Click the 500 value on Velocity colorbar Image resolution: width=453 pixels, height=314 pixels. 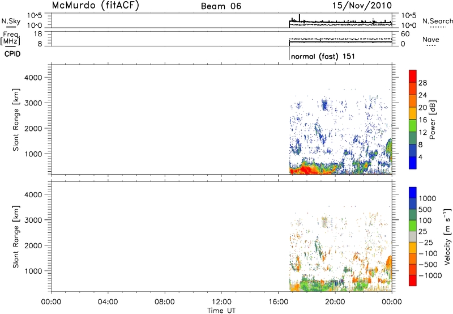click(x=426, y=210)
